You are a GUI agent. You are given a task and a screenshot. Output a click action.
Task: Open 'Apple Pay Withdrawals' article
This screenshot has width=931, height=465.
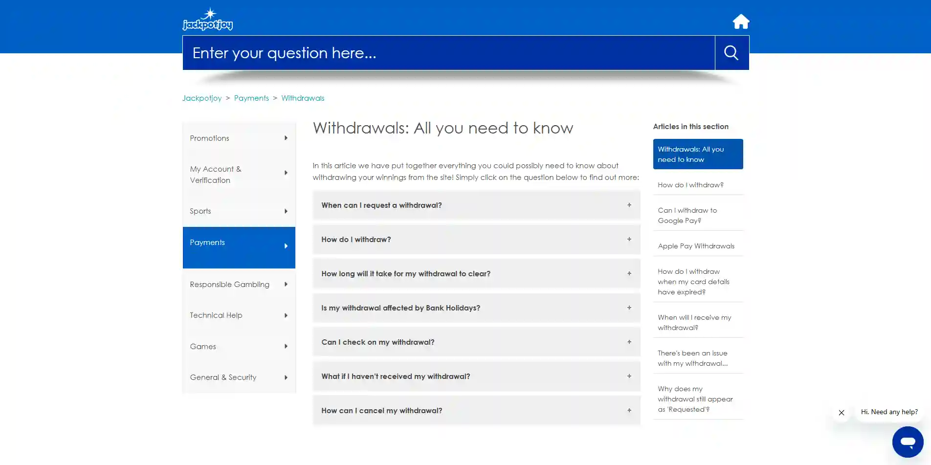698,246
